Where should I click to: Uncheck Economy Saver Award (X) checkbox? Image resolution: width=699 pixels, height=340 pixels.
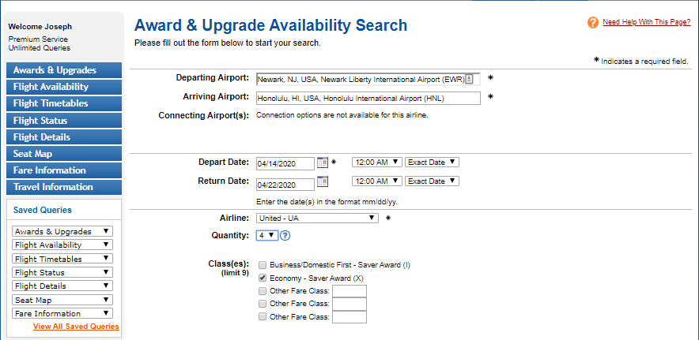point(263,278)
